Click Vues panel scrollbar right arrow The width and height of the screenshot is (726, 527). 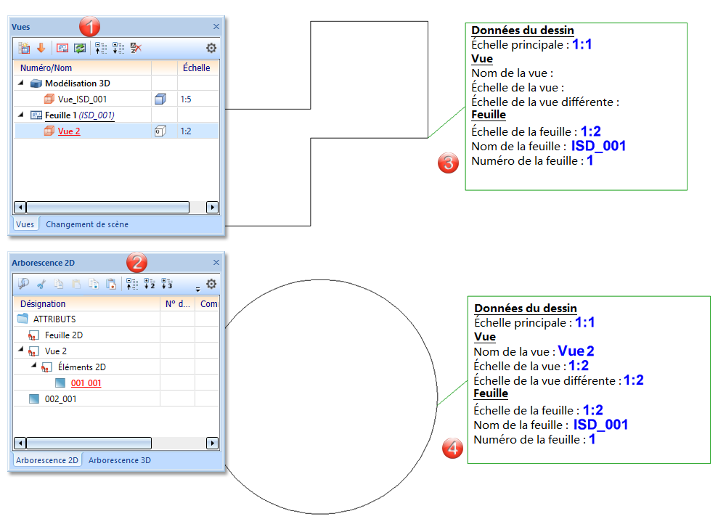tap(212, 207)
